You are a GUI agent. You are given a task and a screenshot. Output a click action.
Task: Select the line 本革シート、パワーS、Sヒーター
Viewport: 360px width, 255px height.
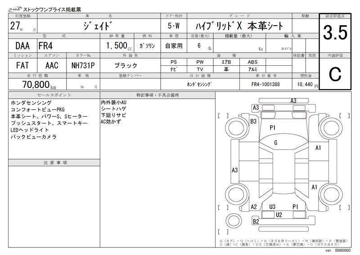[49, 116]
